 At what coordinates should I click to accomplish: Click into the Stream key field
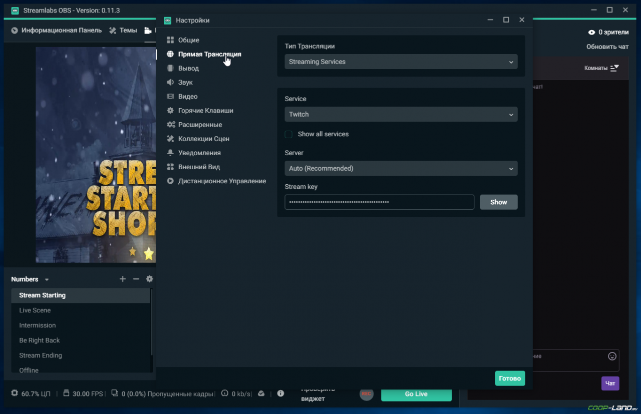point(380,202)
